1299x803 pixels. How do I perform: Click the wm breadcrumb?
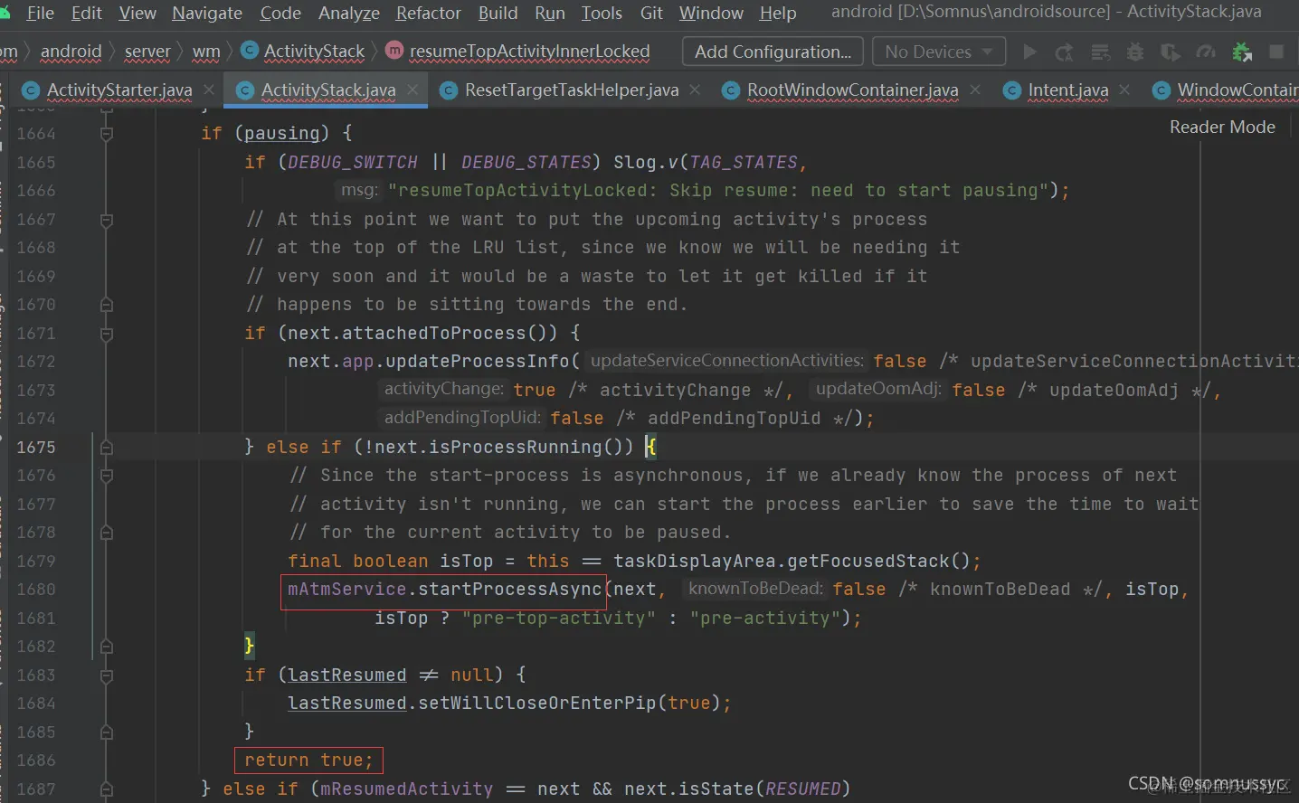[206, 52]
